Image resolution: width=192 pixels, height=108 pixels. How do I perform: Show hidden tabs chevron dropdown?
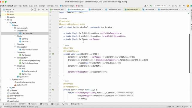(x=185, y=10)
